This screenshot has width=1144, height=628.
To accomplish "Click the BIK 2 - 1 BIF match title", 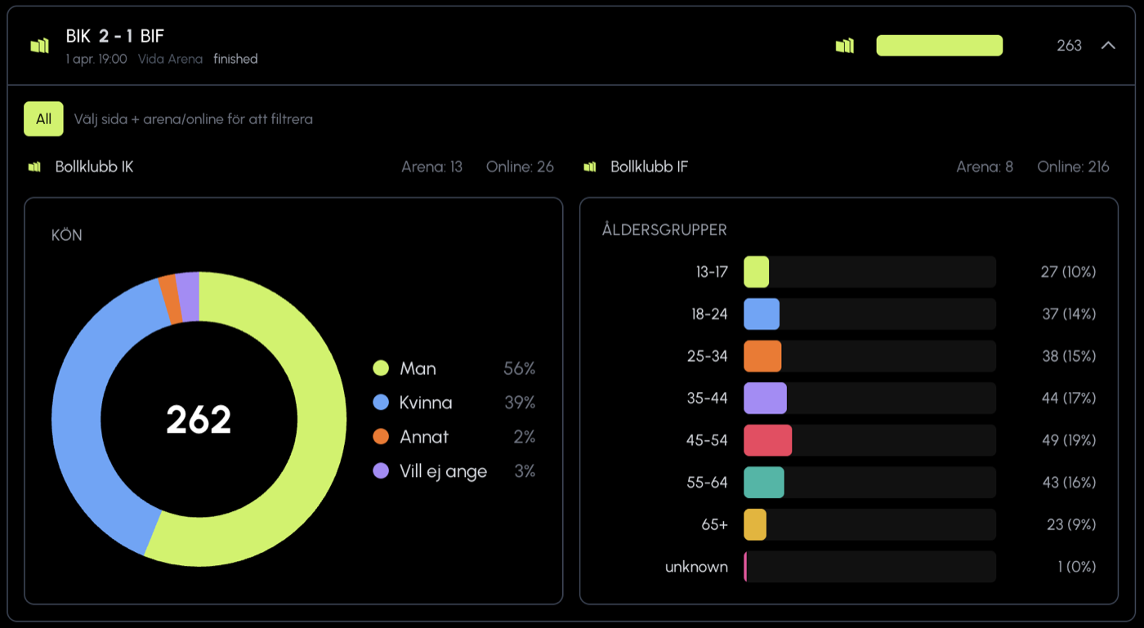I will [115, 36].
